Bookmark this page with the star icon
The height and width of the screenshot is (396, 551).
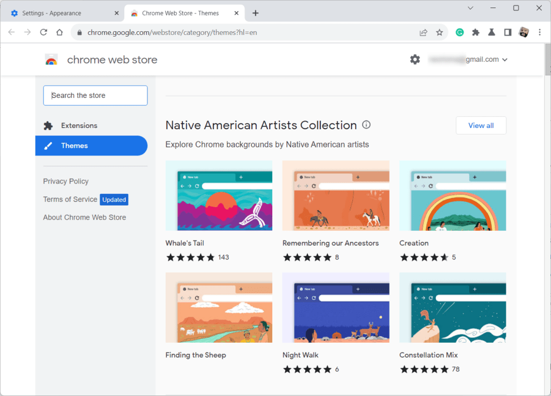[439, 32]
